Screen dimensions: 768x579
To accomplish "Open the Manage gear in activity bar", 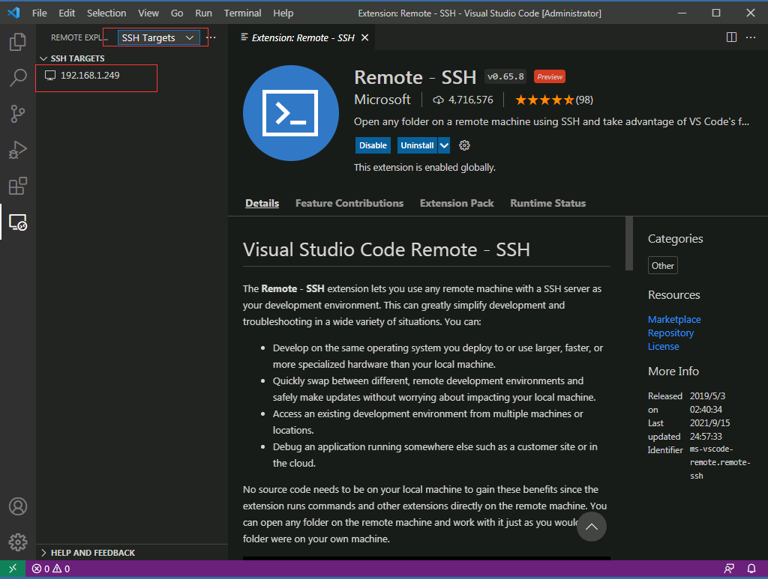I will tap(18, 542).
